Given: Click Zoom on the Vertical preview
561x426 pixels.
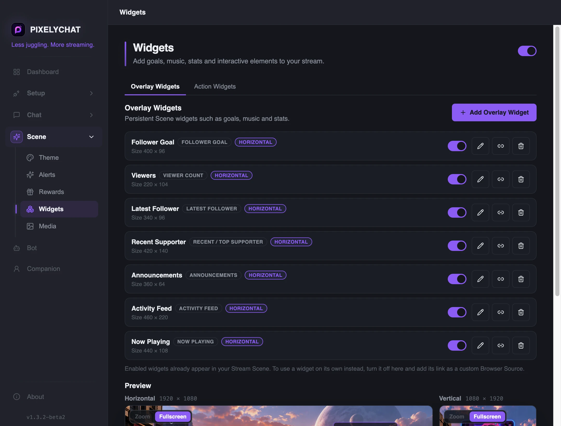Looking at the screenshot, I should tap(457, 417).
